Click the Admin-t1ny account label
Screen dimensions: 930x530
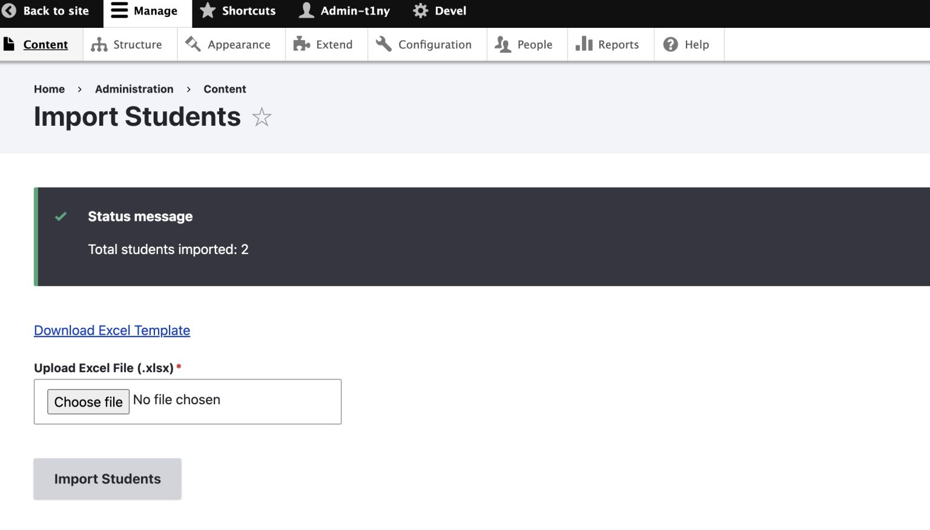click(355, 11)
